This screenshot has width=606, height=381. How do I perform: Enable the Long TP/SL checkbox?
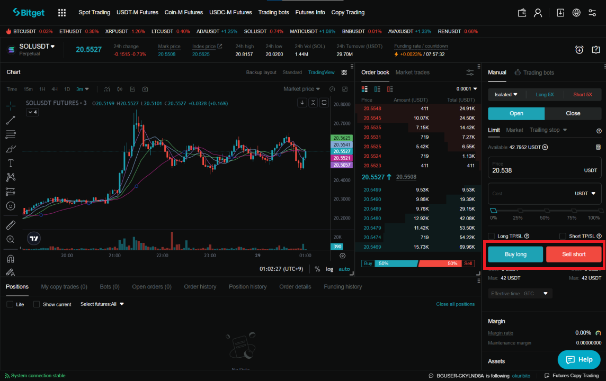(491, 236)
